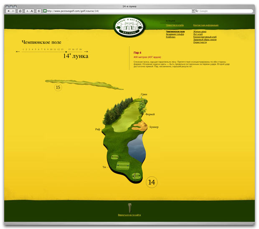Open the 'Контактная информация' navigation item
259x229 pixels.
coord(206,25)
